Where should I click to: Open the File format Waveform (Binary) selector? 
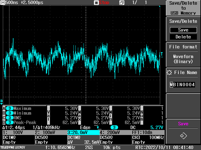click(x=183, y=59)
